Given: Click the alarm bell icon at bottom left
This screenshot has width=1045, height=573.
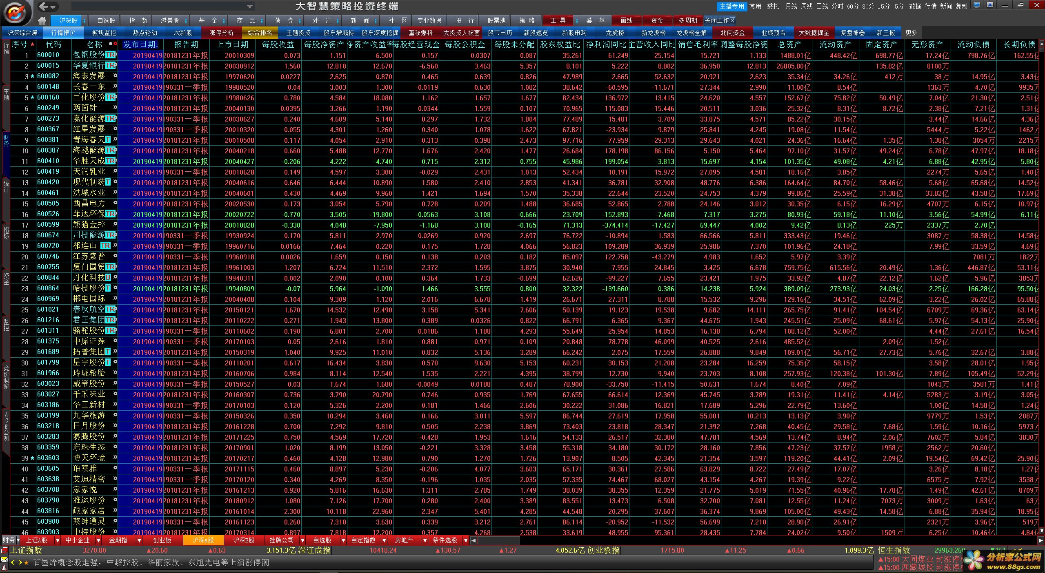Looking at the screenshot, I should (4, 568).
